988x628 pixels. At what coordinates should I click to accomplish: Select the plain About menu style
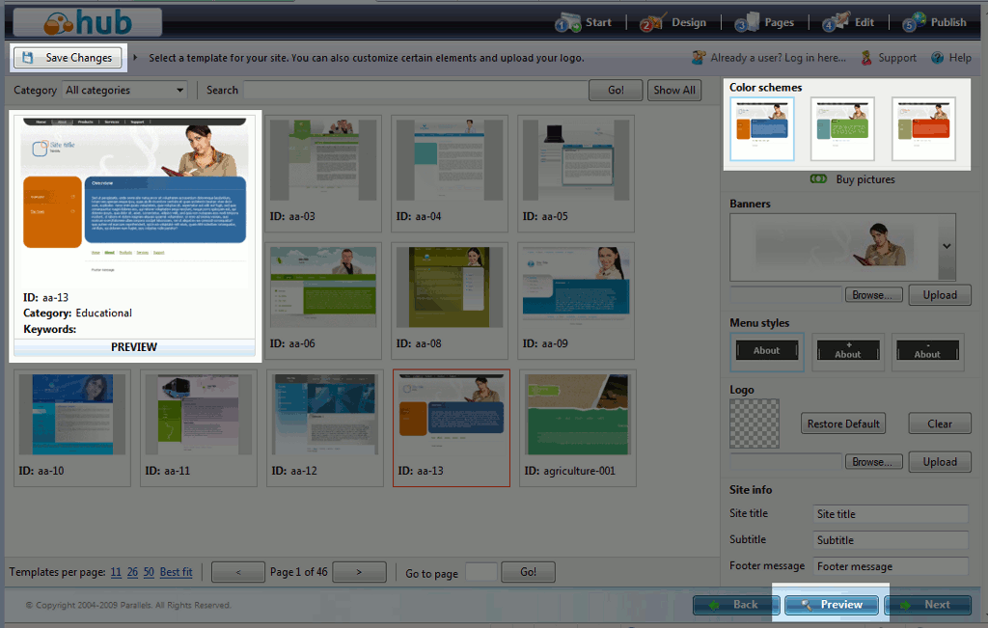[x=766, y=351]
